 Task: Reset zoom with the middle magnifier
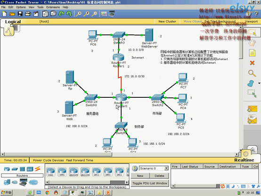tap(86, 14)
